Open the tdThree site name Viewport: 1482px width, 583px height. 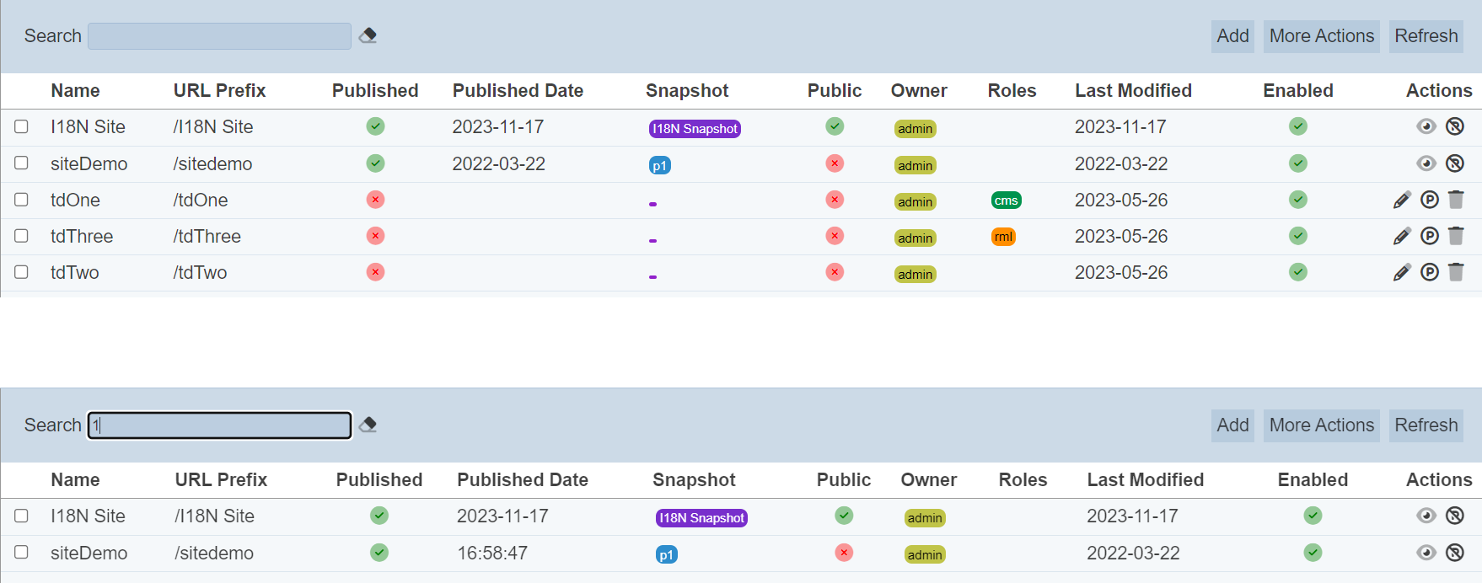click(x=82, y=237)
